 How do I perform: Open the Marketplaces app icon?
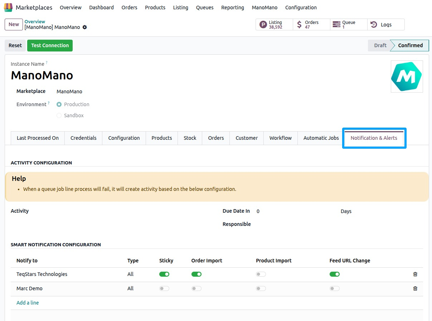8,8
